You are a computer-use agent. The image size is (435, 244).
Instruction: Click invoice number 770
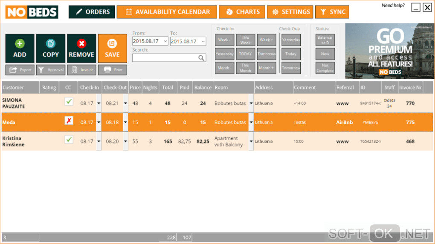tap(410, 103)
